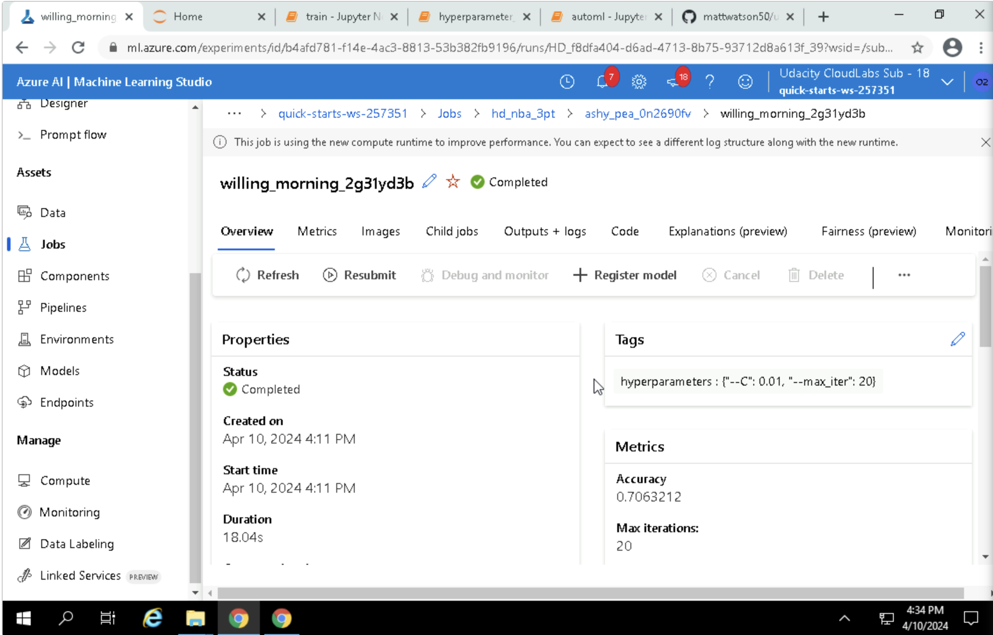Image resolution: width=993 pixels, height=635 pixels.
Task: Expand the workspace subscription dropdown
Action: [x=947, y=82]
